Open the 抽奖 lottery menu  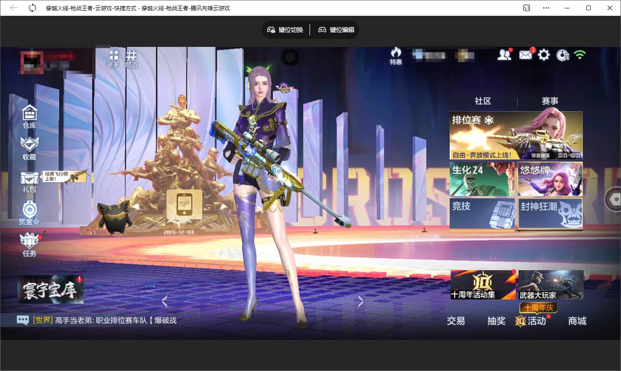click(496, 321)
